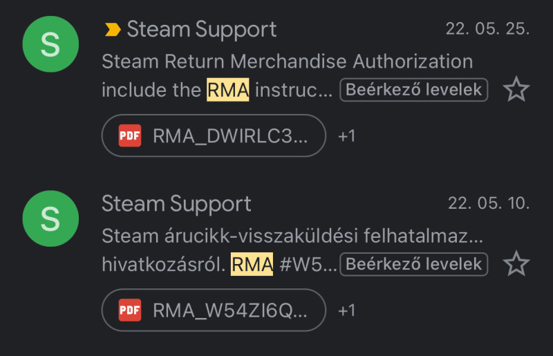This screenshot has height=356, width=553.
Task: Star the 22. 05. 10. email
Action: tap(516, 264)
